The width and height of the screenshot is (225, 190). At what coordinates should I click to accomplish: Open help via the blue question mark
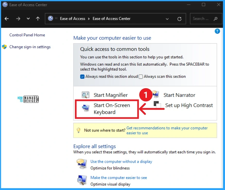(217, 31)
